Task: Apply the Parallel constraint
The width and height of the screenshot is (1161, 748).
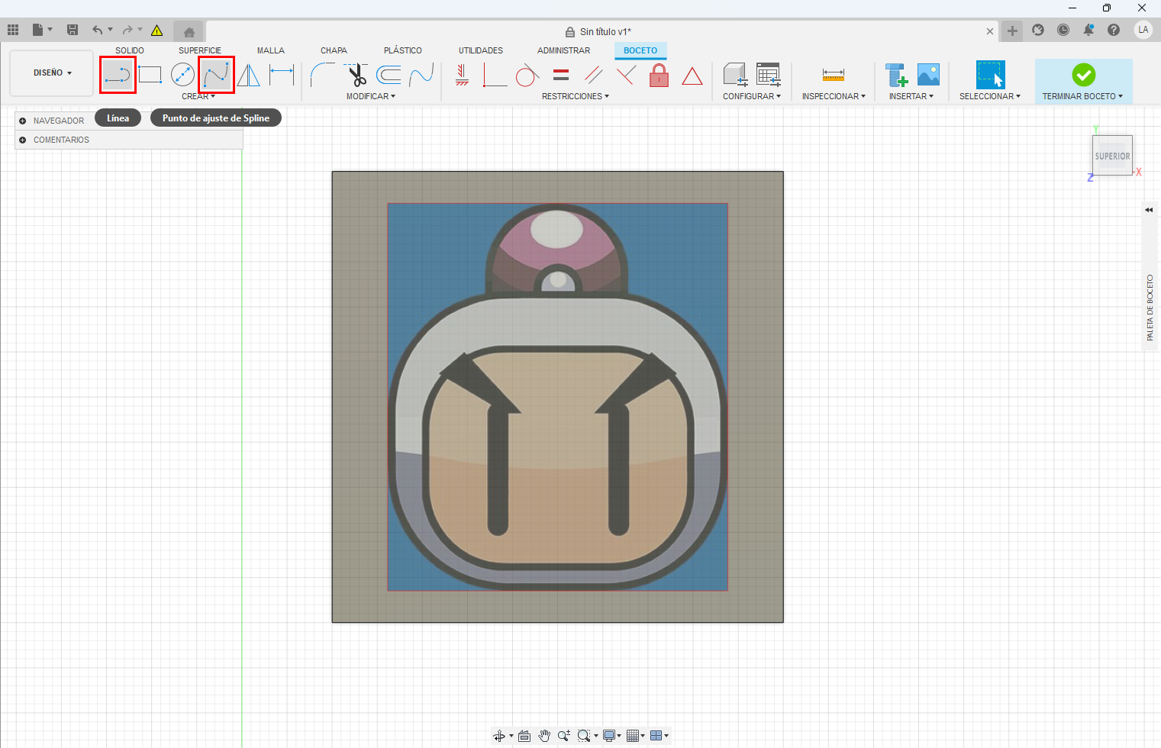Action: [594, 75]
